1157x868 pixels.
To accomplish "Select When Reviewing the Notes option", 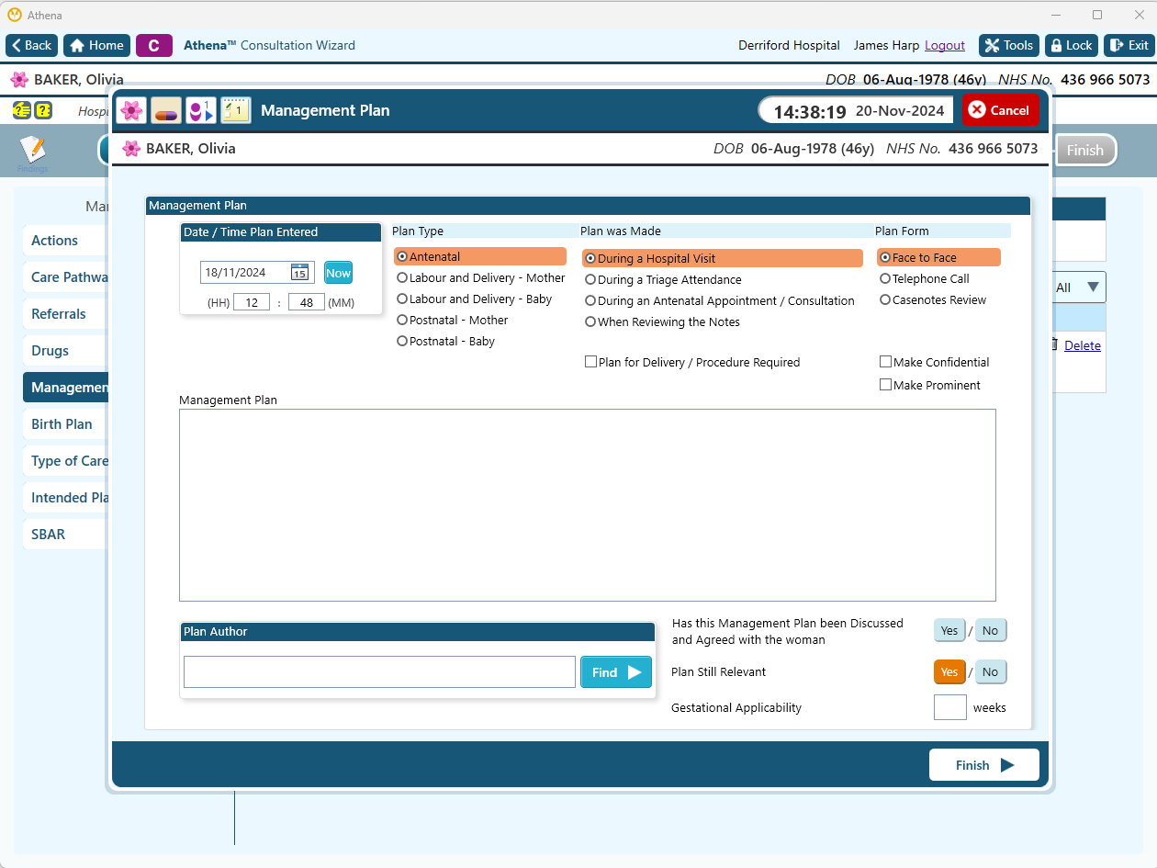I will (x=662, y=321).
